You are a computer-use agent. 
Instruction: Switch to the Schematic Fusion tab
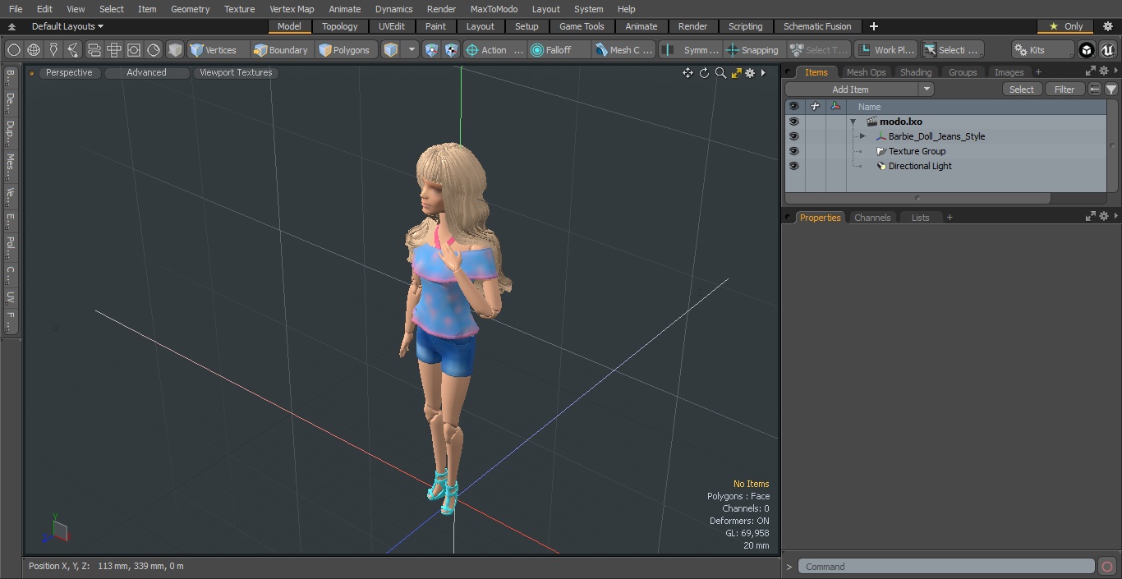[x=817, y=26]
